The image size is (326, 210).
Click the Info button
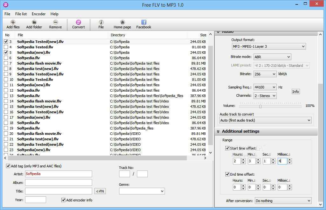pyautogui.click(x=295, y=92)
